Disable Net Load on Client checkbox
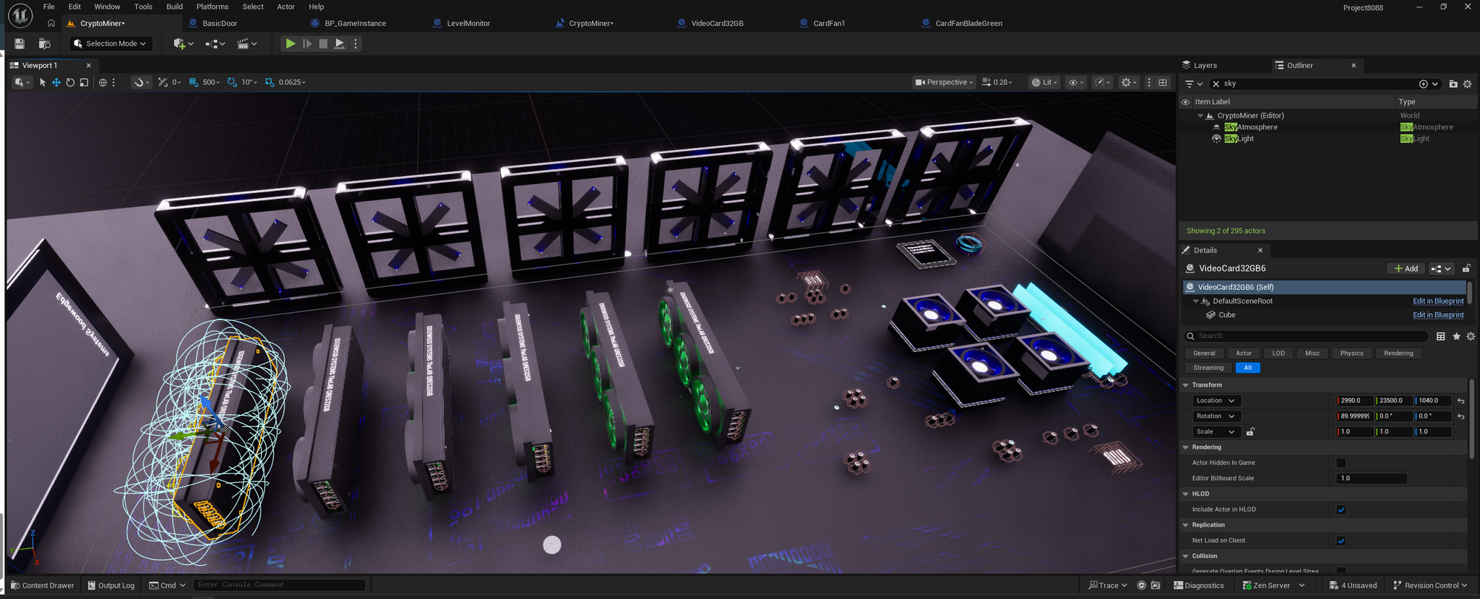Viewport: 1480px width, 599px height. pyautogui.click(x=1341, y=541)
